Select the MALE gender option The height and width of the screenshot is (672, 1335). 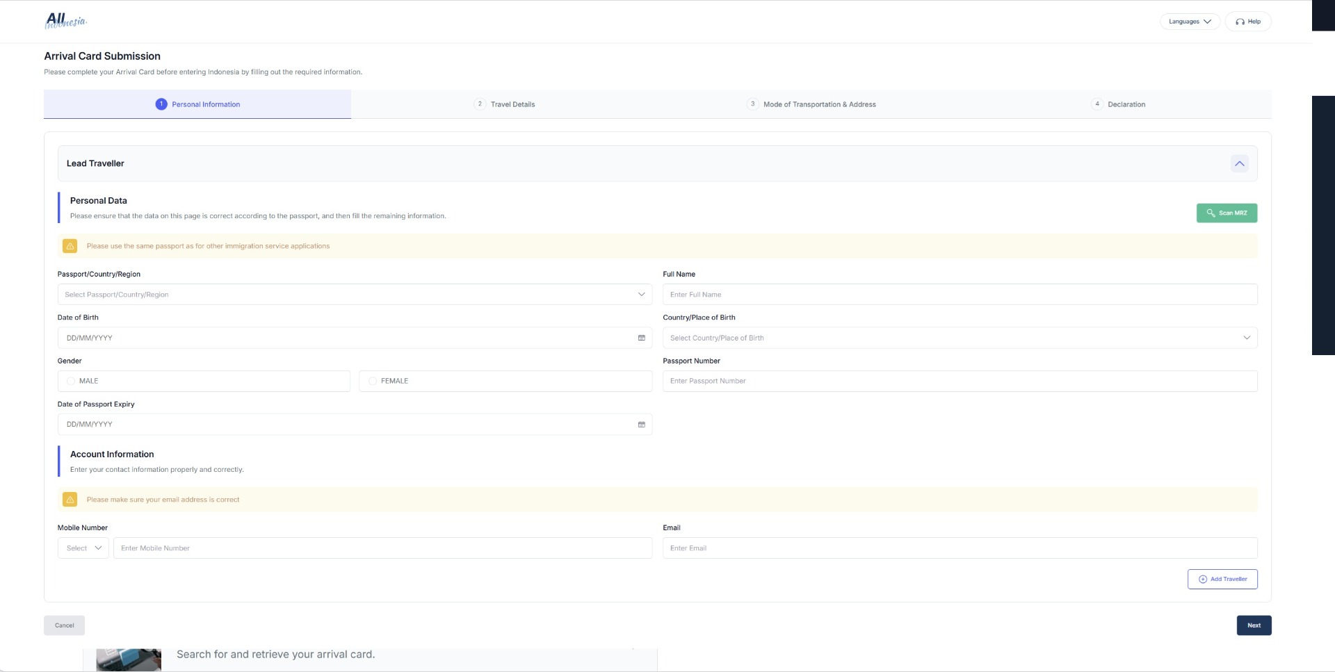click(71, 382)
